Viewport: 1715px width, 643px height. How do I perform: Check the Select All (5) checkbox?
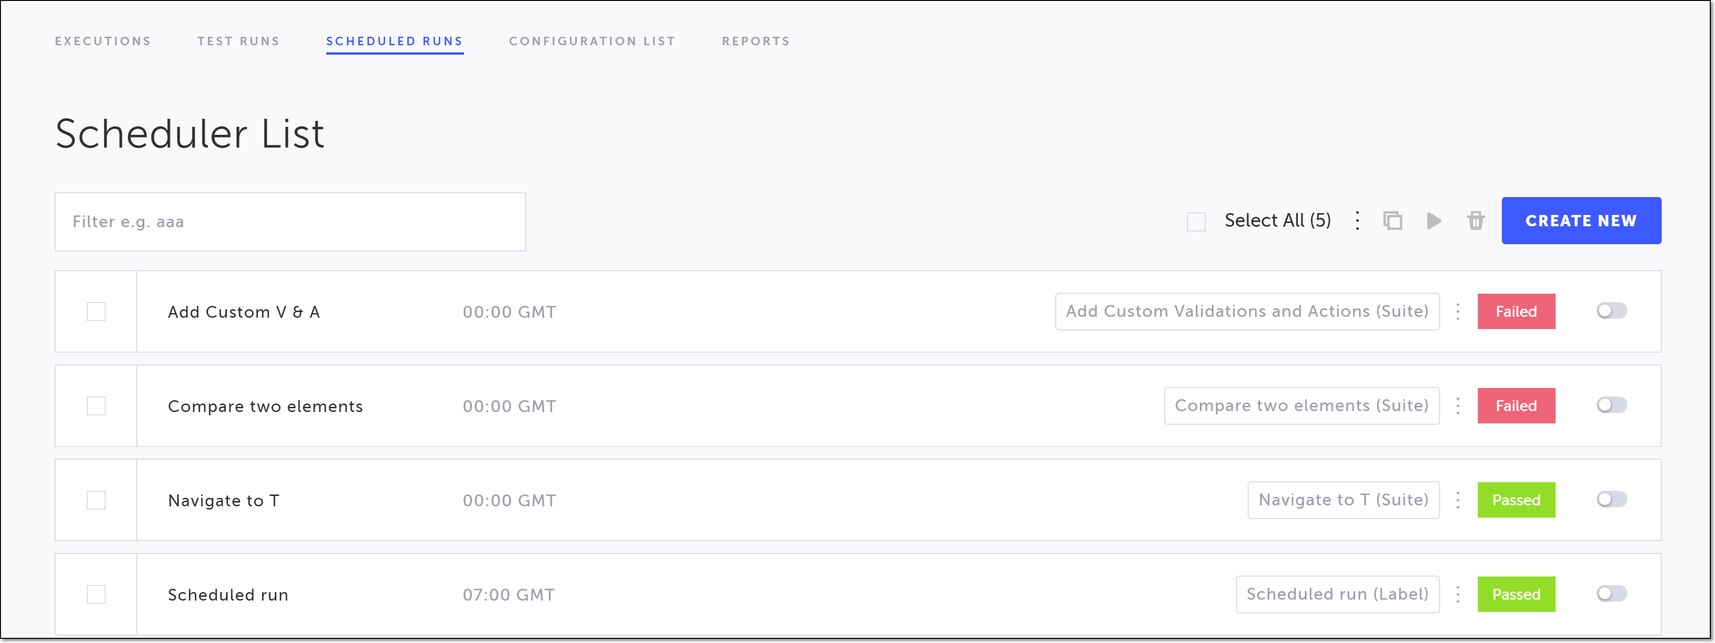1196,222
